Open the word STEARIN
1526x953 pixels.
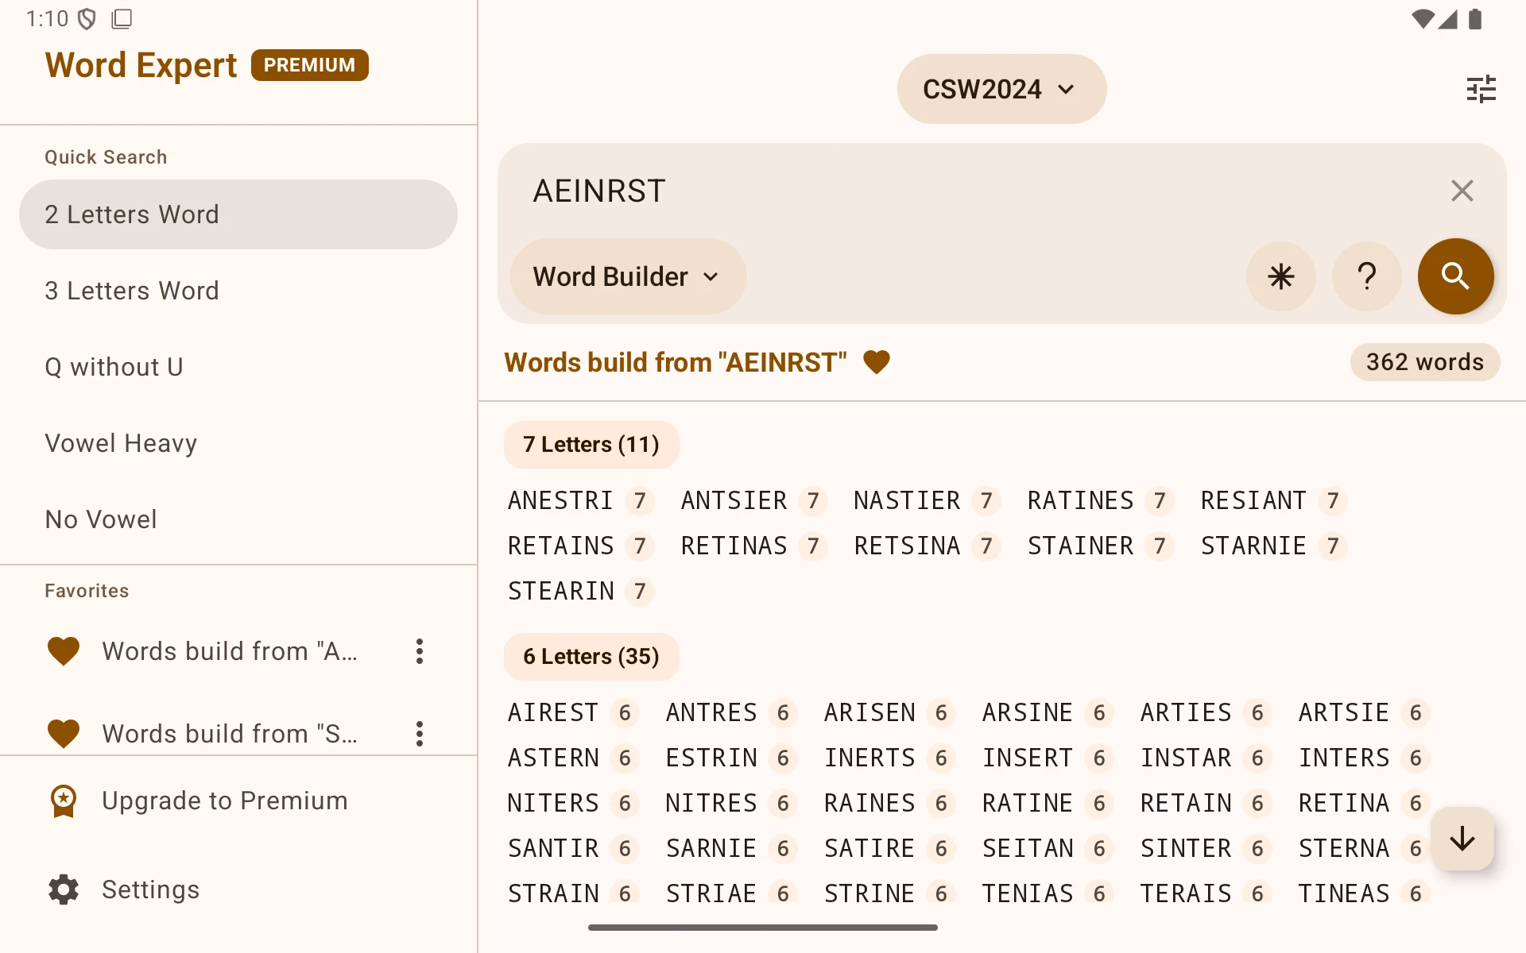tap(560, 591)
